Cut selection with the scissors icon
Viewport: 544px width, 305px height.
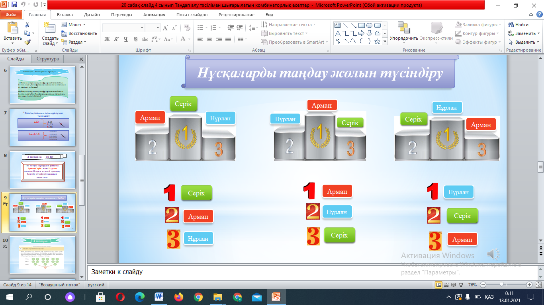27,25
